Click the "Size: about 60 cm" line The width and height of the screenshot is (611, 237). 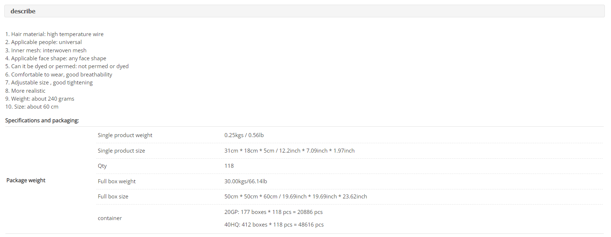click(x=32, y=107)
